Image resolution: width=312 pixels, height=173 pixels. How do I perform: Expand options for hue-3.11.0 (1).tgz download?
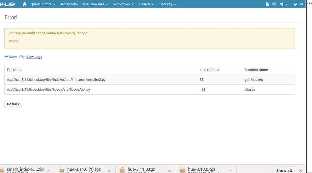click(x=109, y=171)
